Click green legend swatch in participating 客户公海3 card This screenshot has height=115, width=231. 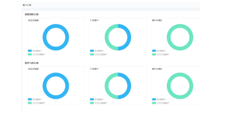tap(154, 103)
